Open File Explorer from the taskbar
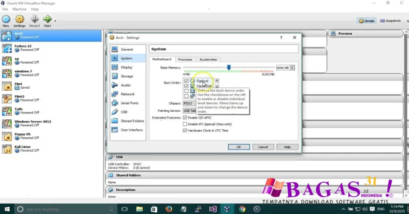This screenshot has height=214, width=409. (139, 209)
